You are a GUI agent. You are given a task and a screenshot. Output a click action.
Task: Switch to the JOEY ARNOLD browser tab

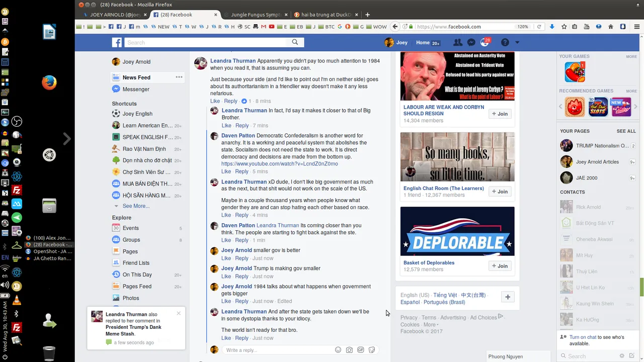coord(115,15)
